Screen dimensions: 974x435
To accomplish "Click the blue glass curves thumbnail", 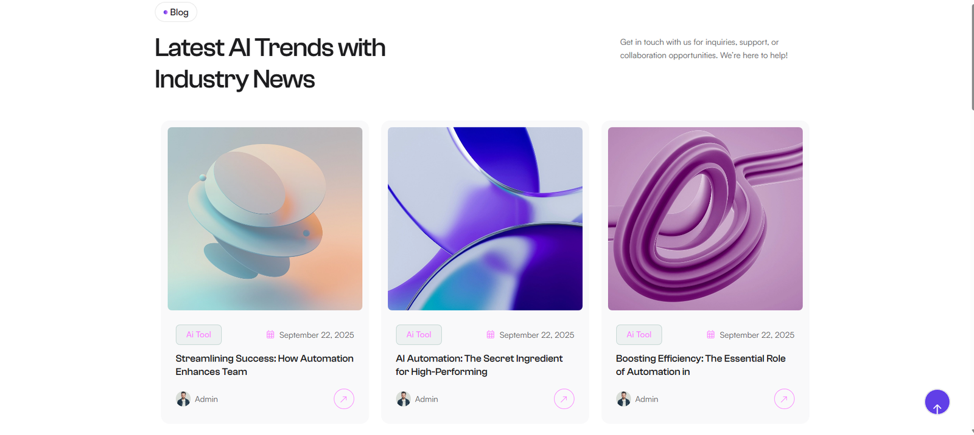I will click(x=485, y=219).
